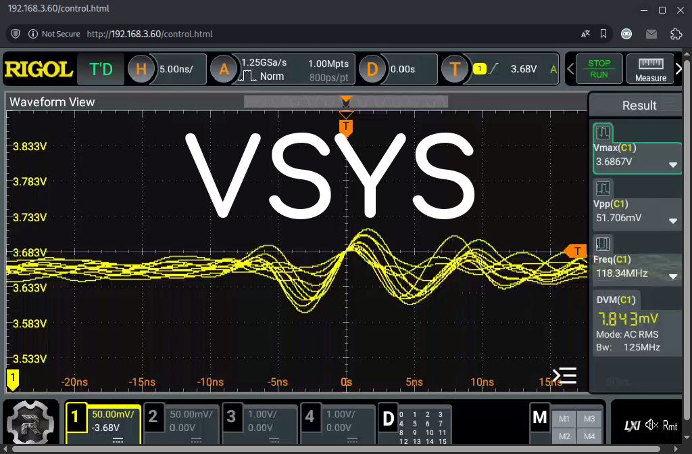Click the waveform memory overview bar

click(x=346, y=101)
